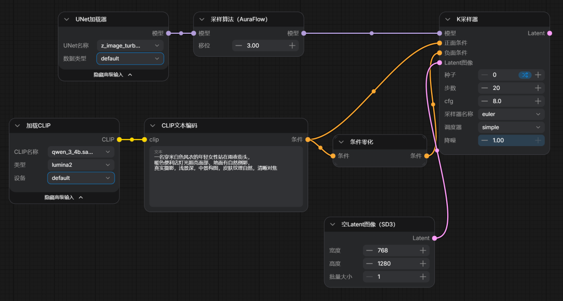
Task: Click 条件零化 条件 output socket
Action: coord(426,155)
